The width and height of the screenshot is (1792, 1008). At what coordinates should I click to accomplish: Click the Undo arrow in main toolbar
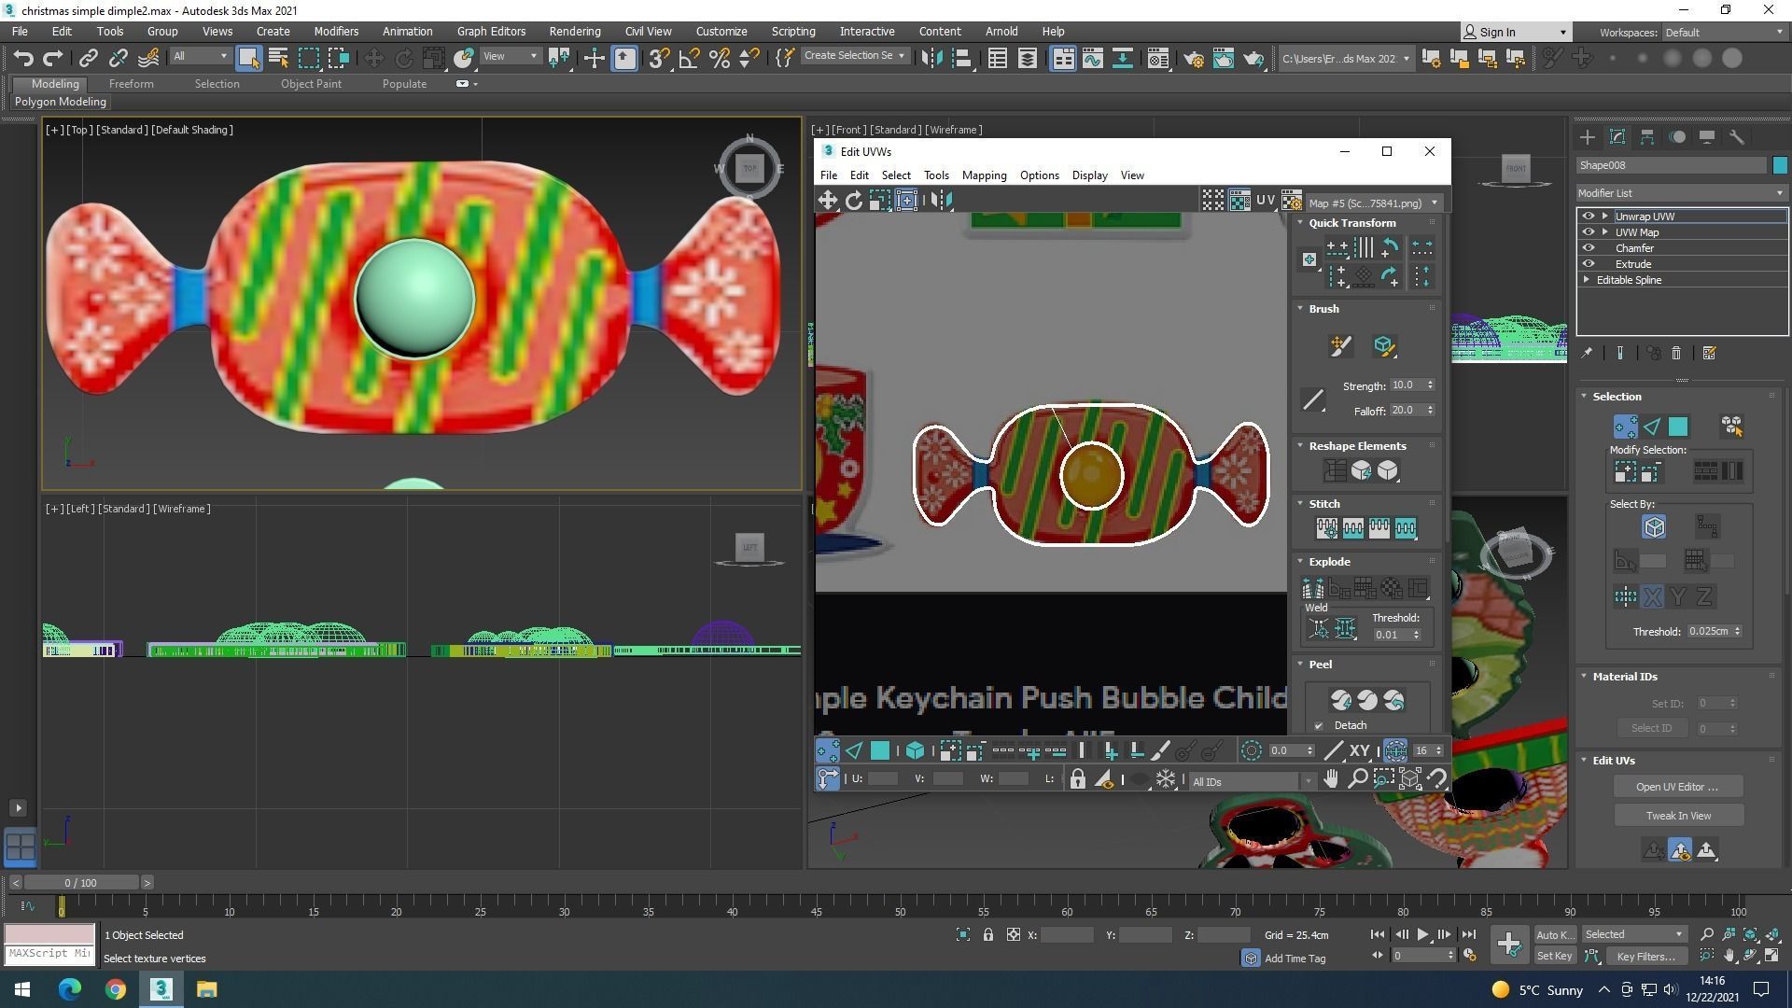click(x=23, y=59)
